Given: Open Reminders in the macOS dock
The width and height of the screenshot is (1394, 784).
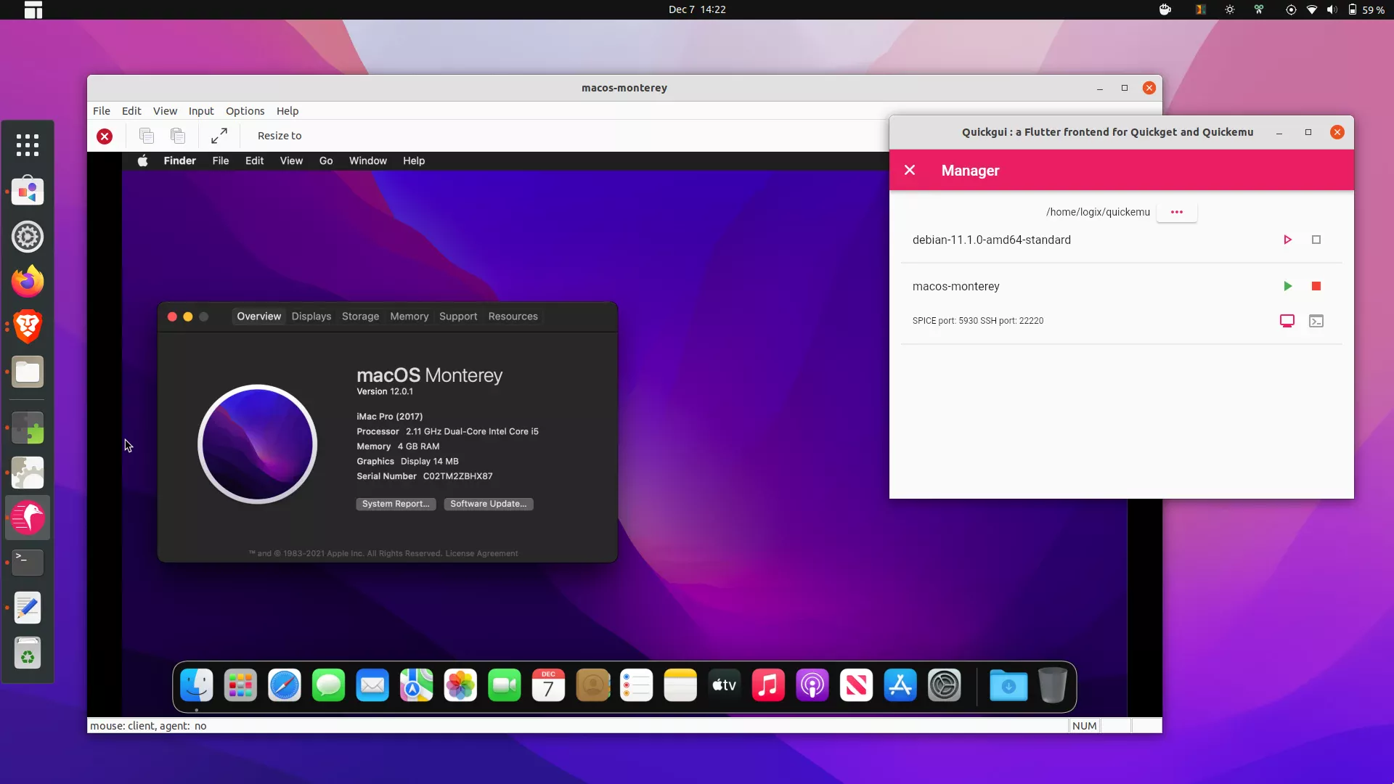Looking at the screenshot, I should point(636,685).
